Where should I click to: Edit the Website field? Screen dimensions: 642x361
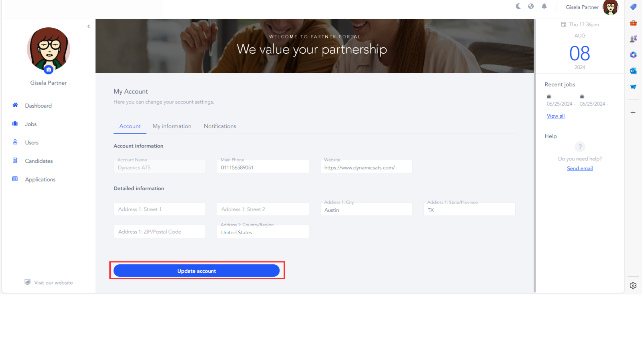click(366, 166)
